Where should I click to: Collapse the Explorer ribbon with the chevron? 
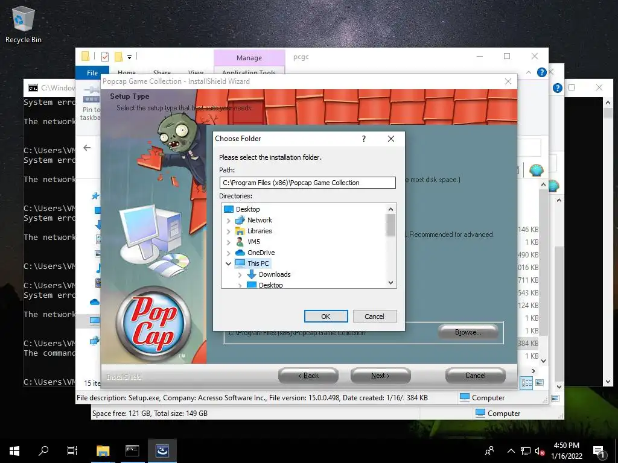pyautogui.click(x=529, y=72)
